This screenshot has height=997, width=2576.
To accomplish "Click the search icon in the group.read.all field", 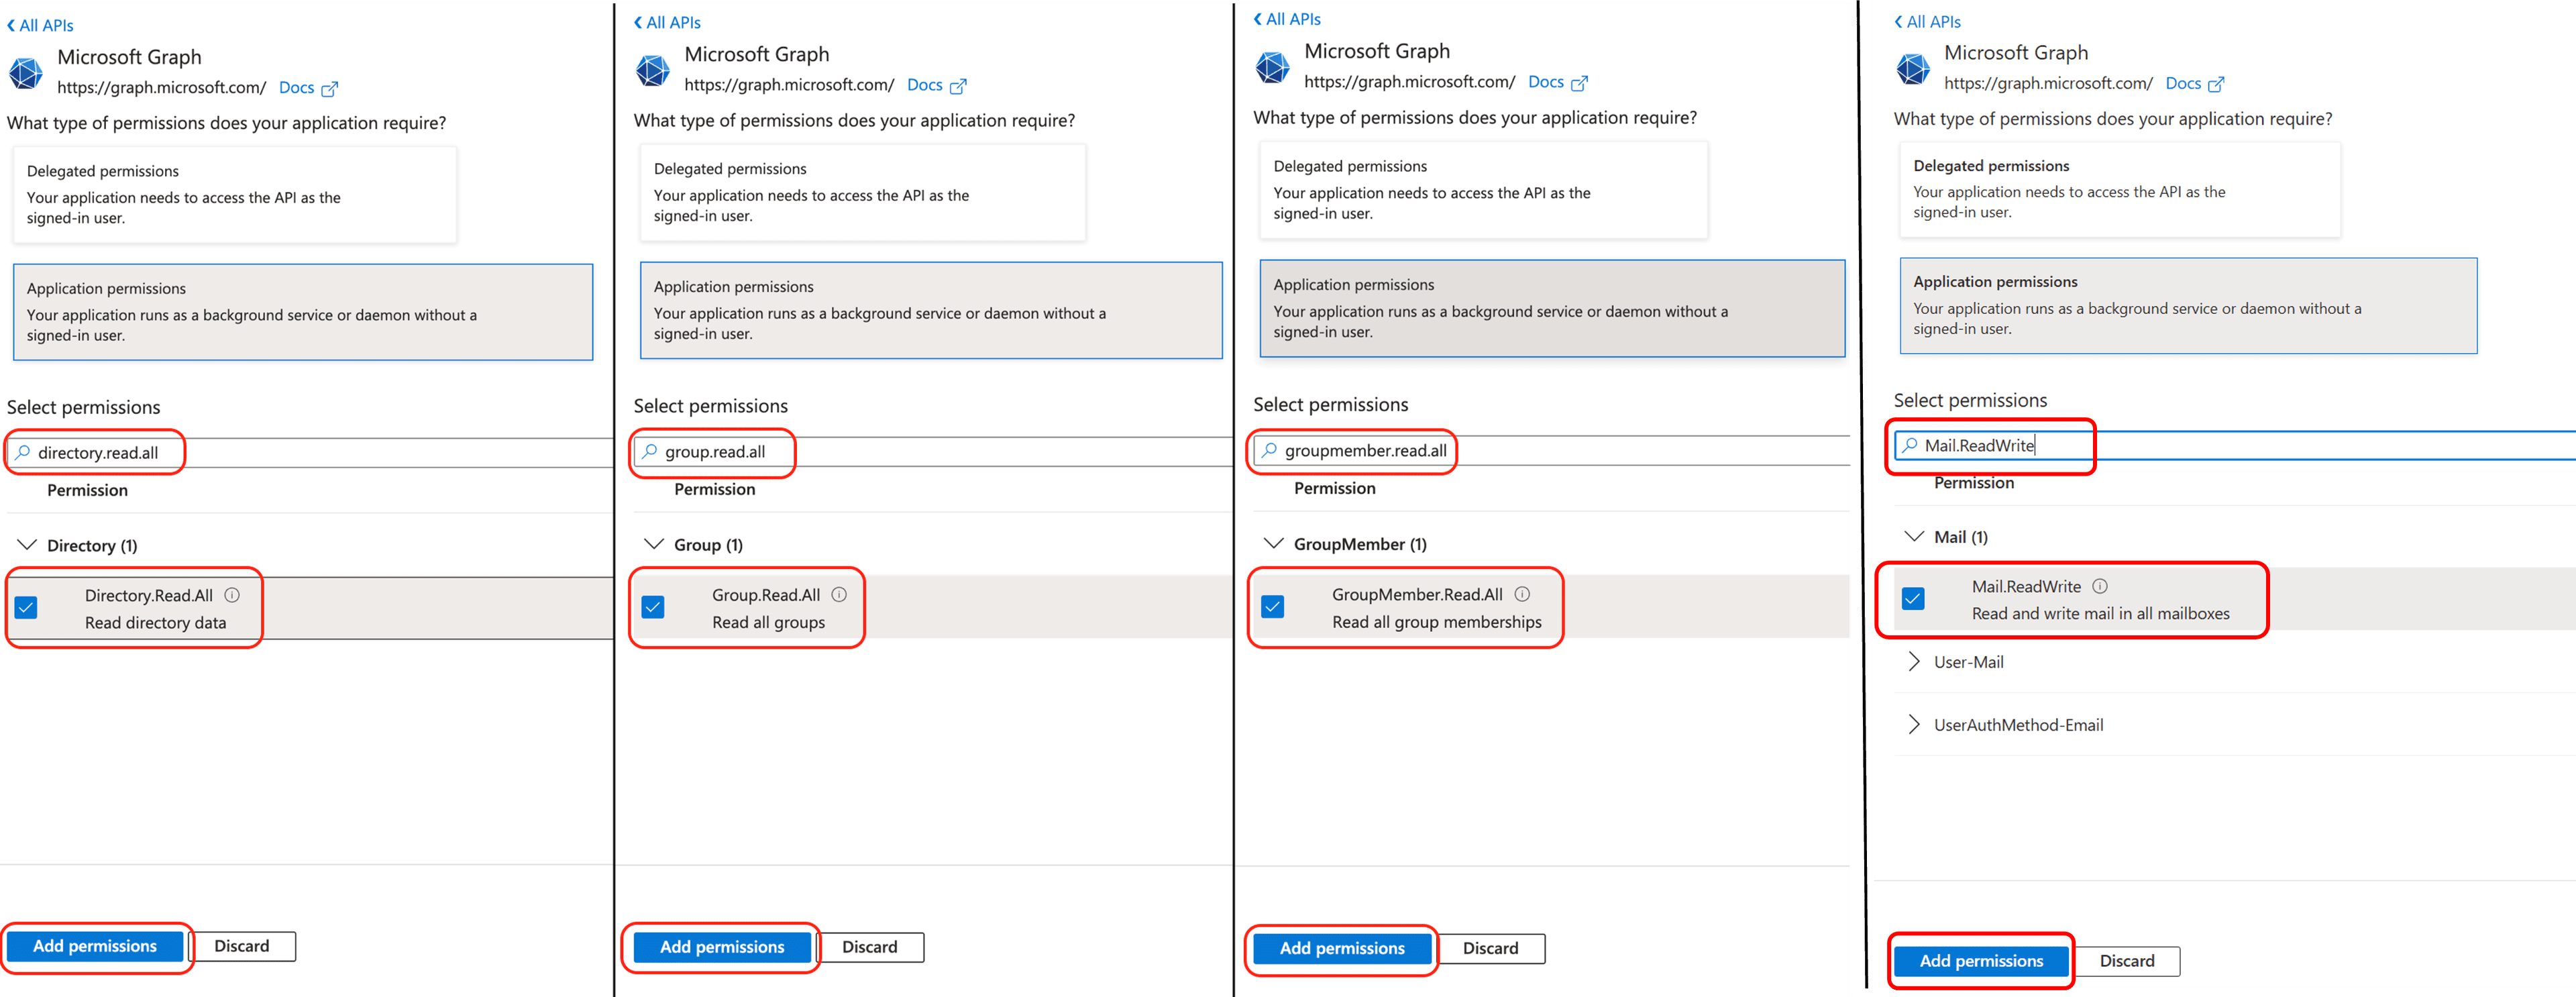I will point(650,451).
